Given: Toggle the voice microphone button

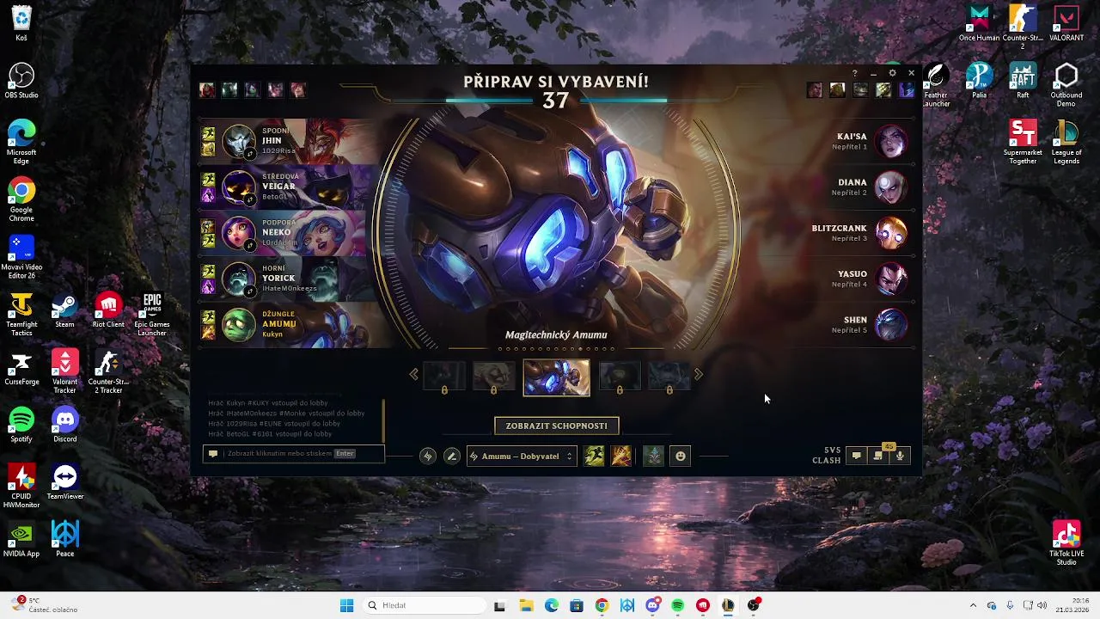Looking at the screenshot, I should [900, 456].
